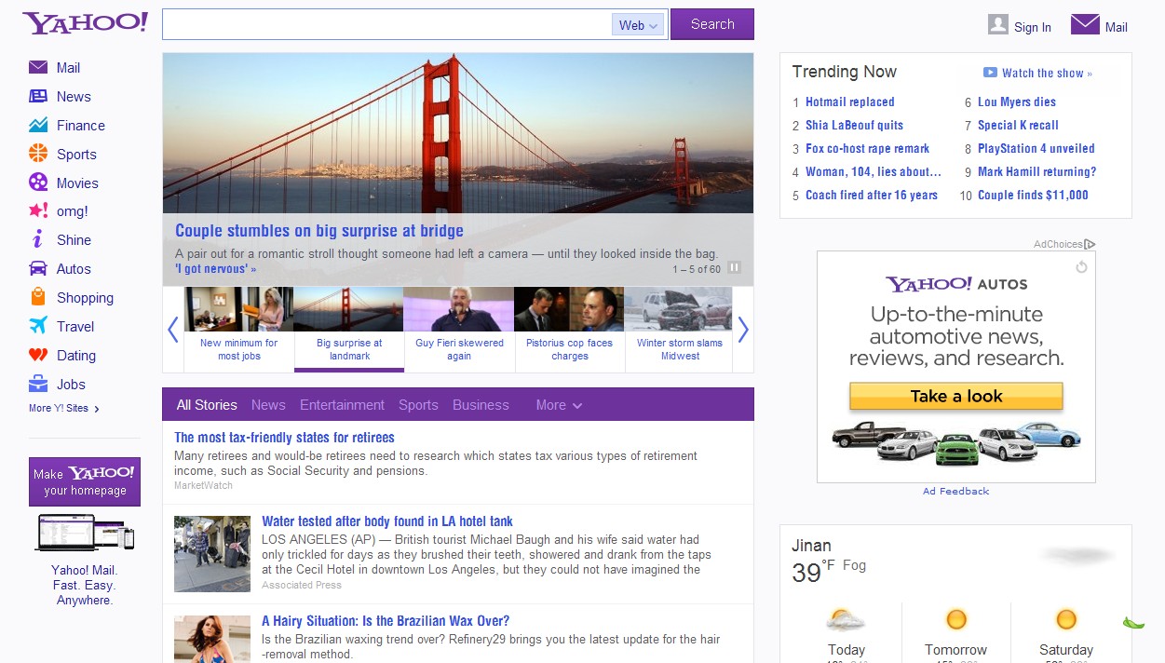The image size is (1165, 663).
Task: Click the LA hotel story thumbnail image
Action: [x=212, y=554]
